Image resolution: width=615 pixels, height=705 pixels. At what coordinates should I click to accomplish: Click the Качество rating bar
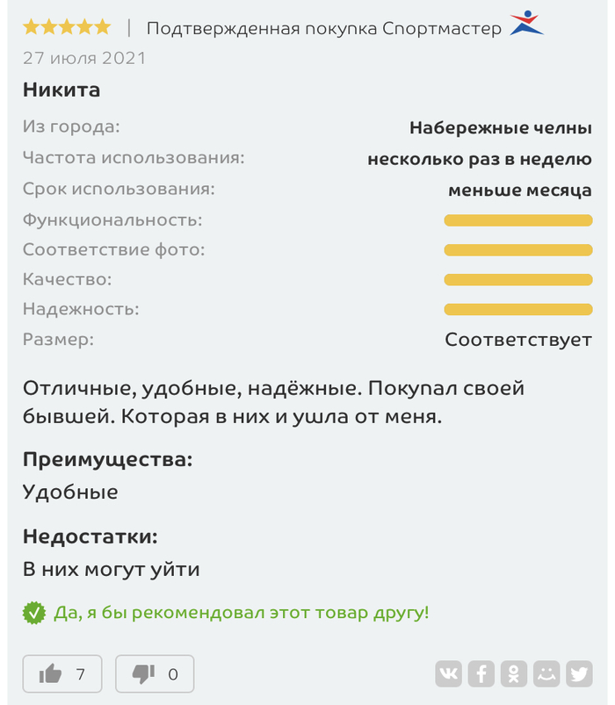(517, 280)
